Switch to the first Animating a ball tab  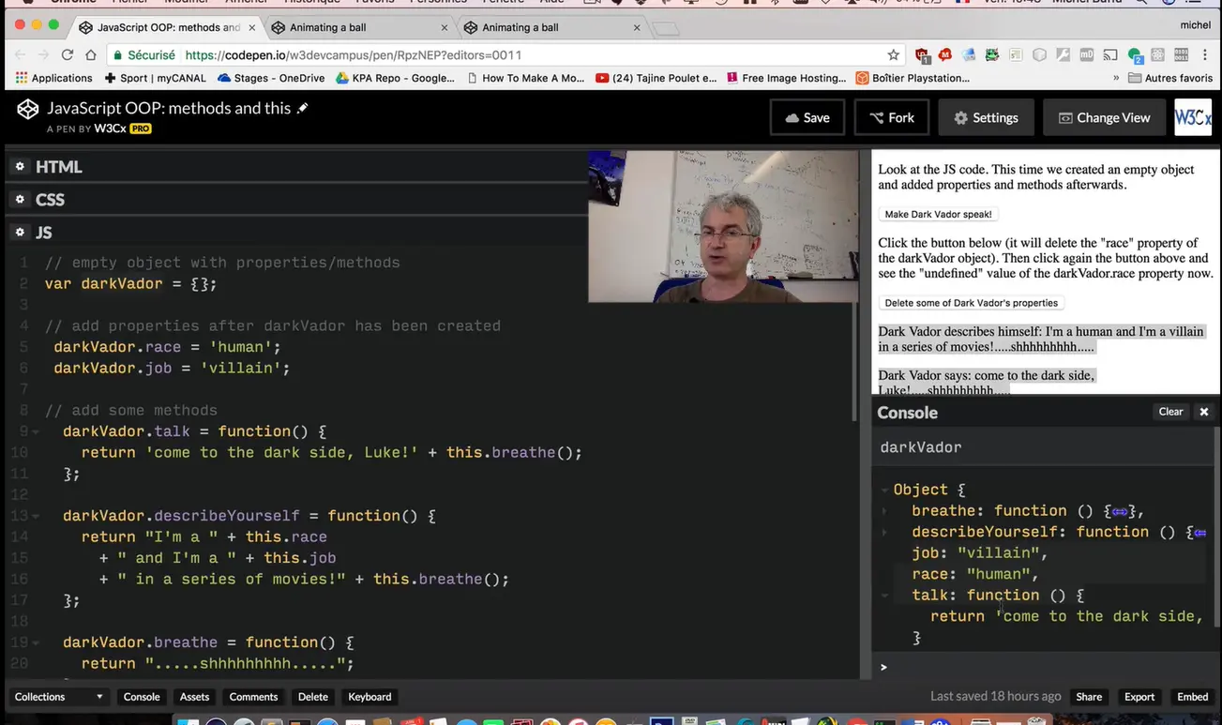360,27
